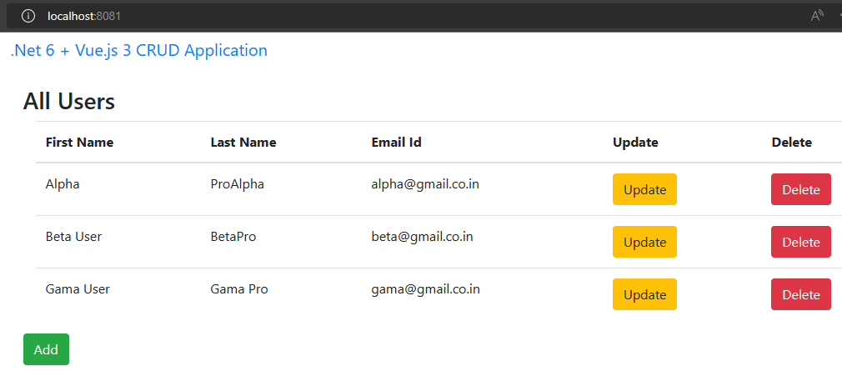Open the .Net 6 + Vue.js 3 CRUD Application link
This screenshot has width=842, height=371.
pos(139,51)
